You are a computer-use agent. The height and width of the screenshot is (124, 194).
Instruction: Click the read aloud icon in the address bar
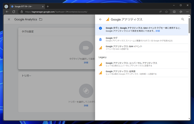coord(160,12)
